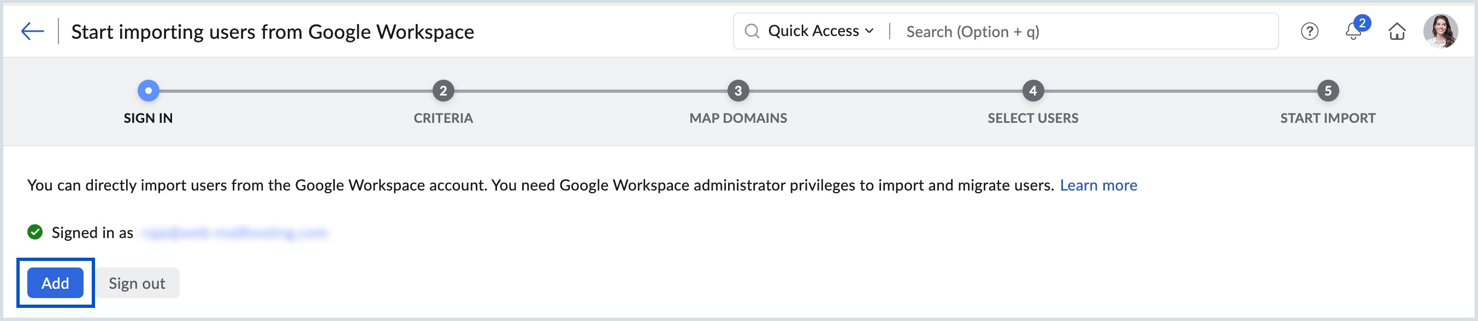The height and width of the screenshot is (321, 1478).
Task: Click the green signed-in checkmark icon
Action: click(35, 232)
